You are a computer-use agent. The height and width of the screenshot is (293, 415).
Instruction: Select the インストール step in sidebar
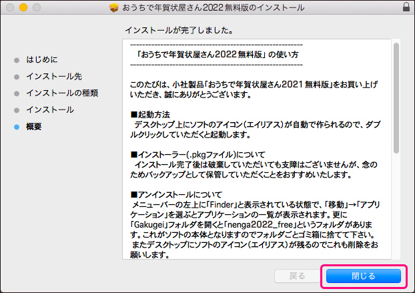(50, 110)
